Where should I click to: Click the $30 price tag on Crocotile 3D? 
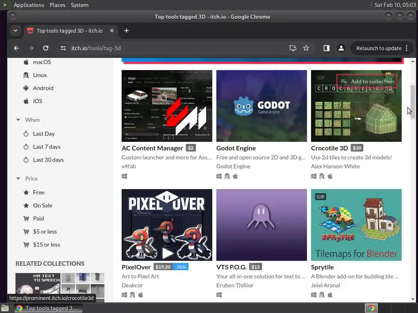pos(357,148)
